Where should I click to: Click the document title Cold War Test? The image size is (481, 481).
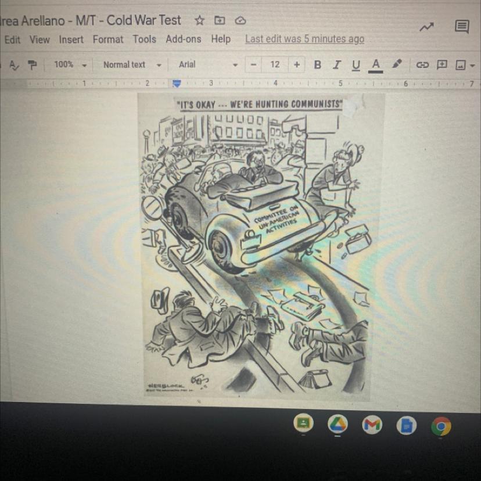(91, 20)
